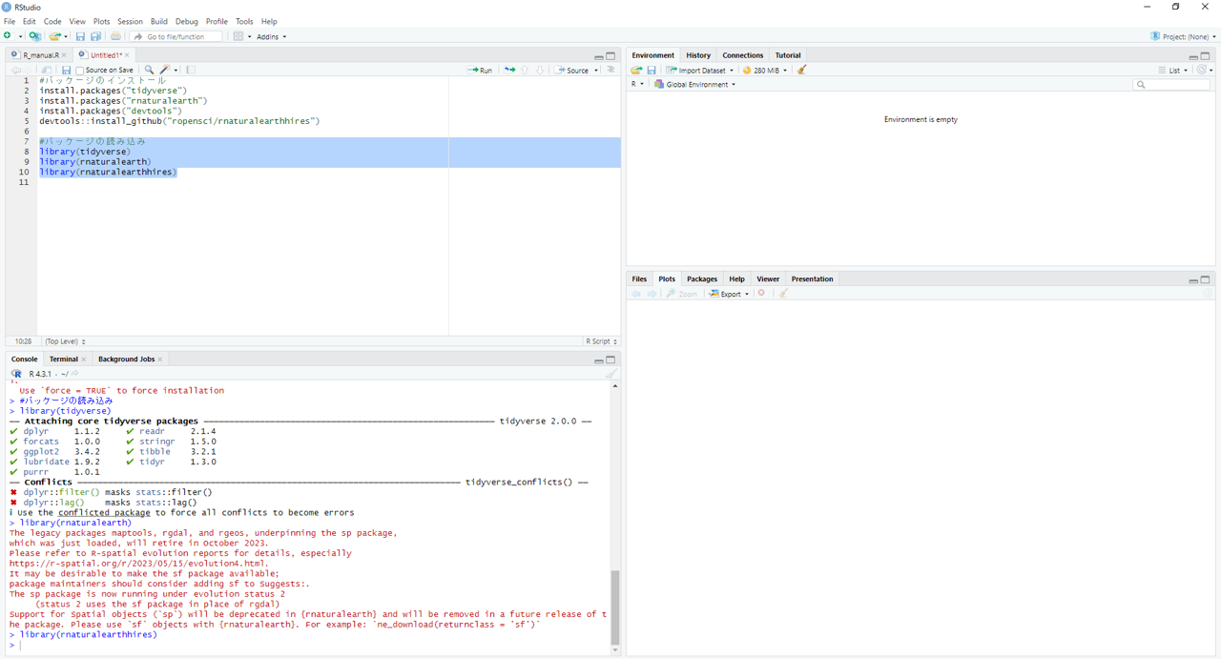Viewport: 1221px width, 659px height.
Task: Open the Session menu
Action: click(x=130, y=21)
